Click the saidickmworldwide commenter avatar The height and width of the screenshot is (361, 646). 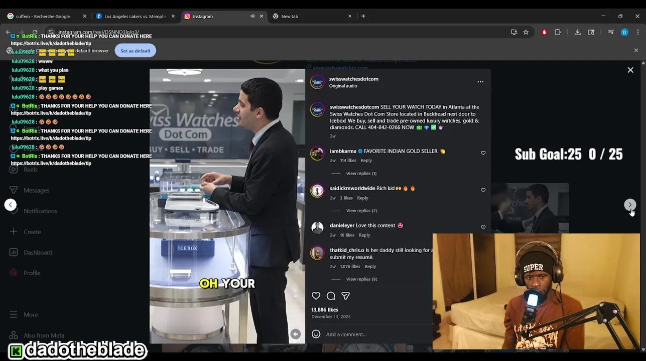[317, 191]
